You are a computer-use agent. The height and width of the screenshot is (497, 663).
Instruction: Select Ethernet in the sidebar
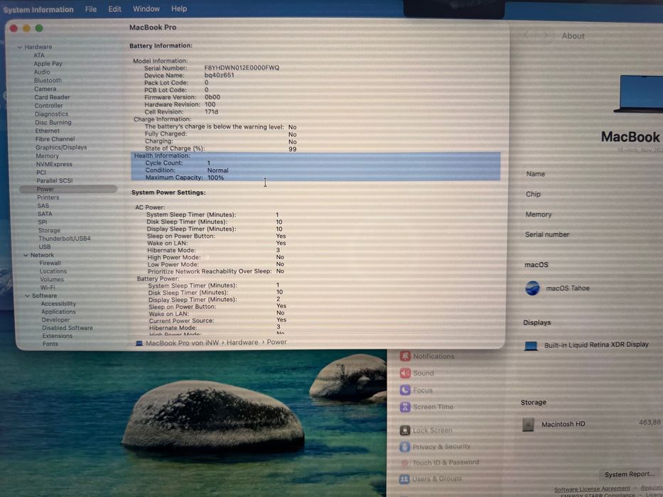(48, 131)
